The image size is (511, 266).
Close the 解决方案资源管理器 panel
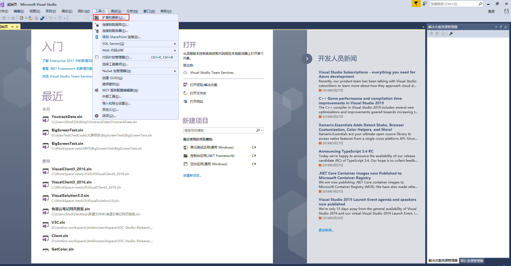coord(506,27)
